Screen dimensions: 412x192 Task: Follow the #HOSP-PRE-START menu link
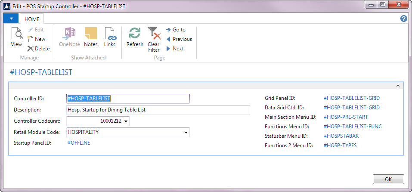346,117
